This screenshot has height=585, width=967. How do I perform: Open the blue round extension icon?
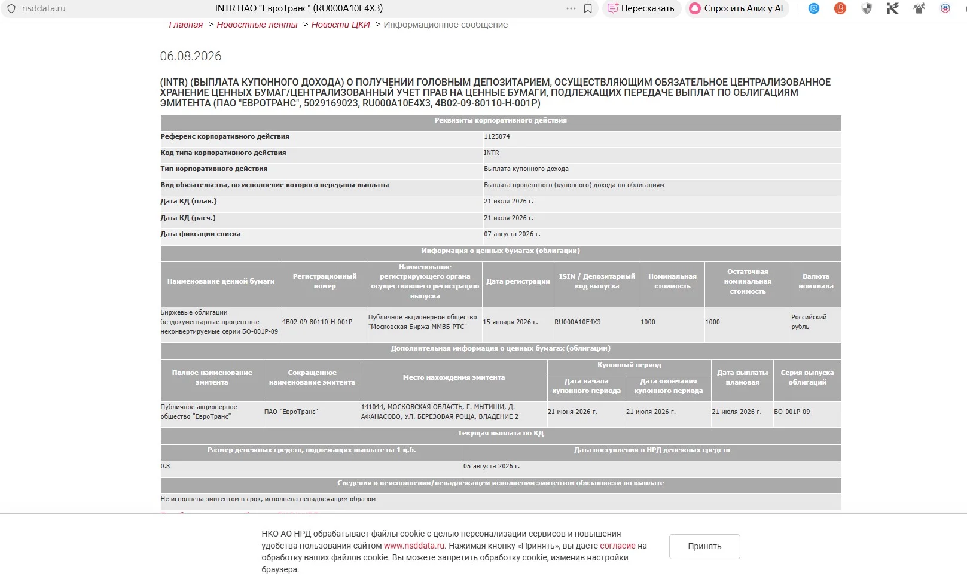tap(814, 8)
